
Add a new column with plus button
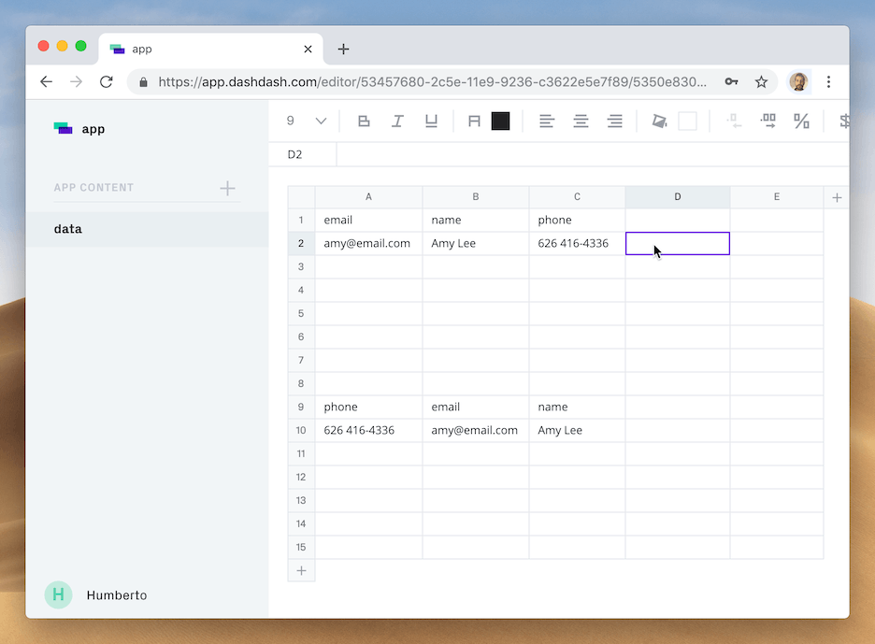pos(837,197)
